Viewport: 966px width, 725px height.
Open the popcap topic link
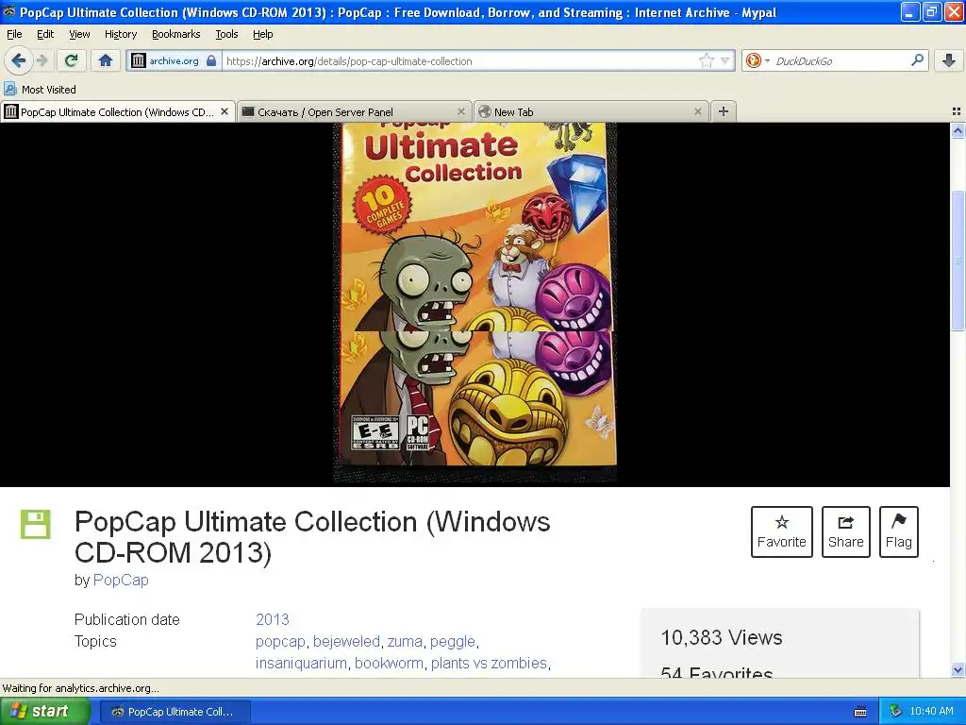[280, 641]
